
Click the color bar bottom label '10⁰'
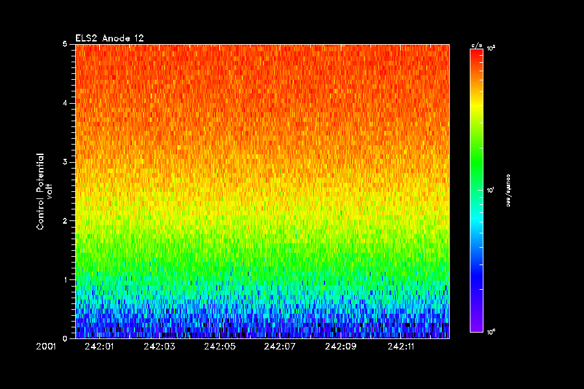(x=491, y=332)
